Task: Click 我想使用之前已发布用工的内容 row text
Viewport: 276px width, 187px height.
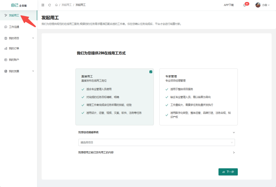Action: (96, 152)
